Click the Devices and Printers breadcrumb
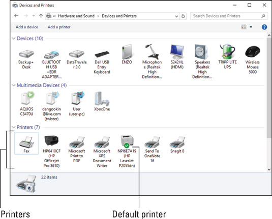272x219 pixels. (119, 16)
